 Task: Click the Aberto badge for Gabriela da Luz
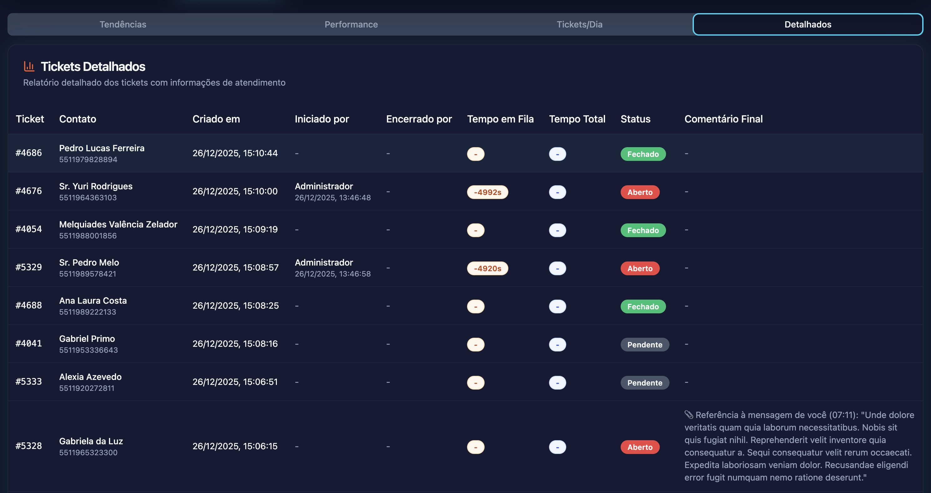coord(640,447)
